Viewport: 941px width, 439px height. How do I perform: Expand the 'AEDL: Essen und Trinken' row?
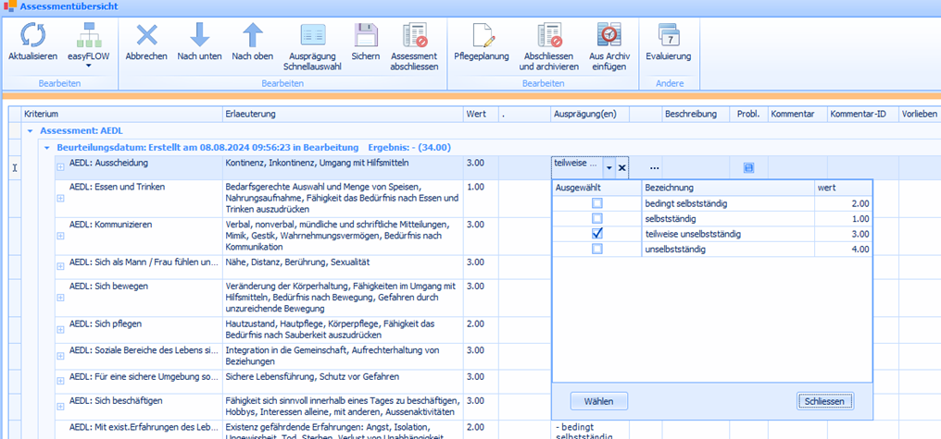point(60,198)
